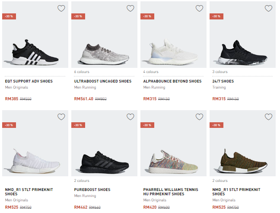Image resolution: width=280 pixels, height=213 pixels.
Task: Open Ultraboost Uncaged Shoes product link
Action: (x=102, y=81)
